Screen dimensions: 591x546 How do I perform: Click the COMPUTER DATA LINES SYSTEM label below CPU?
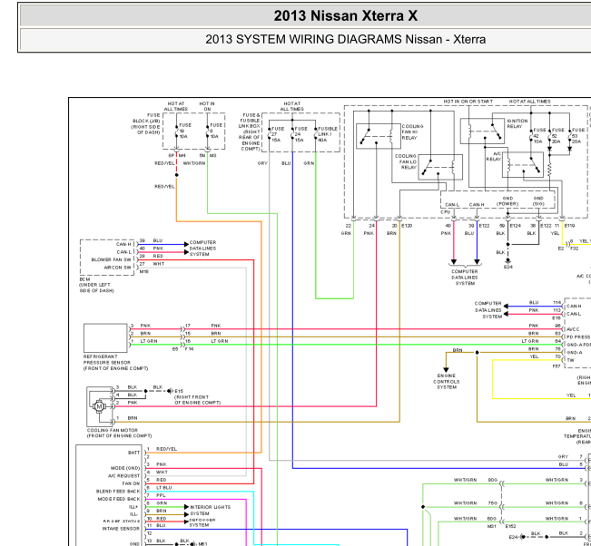click(x=465, y=278)
